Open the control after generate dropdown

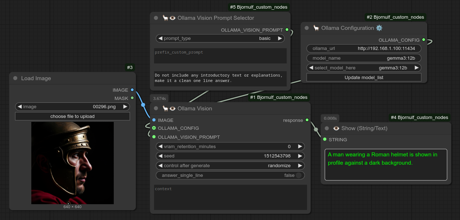(230, 166)
